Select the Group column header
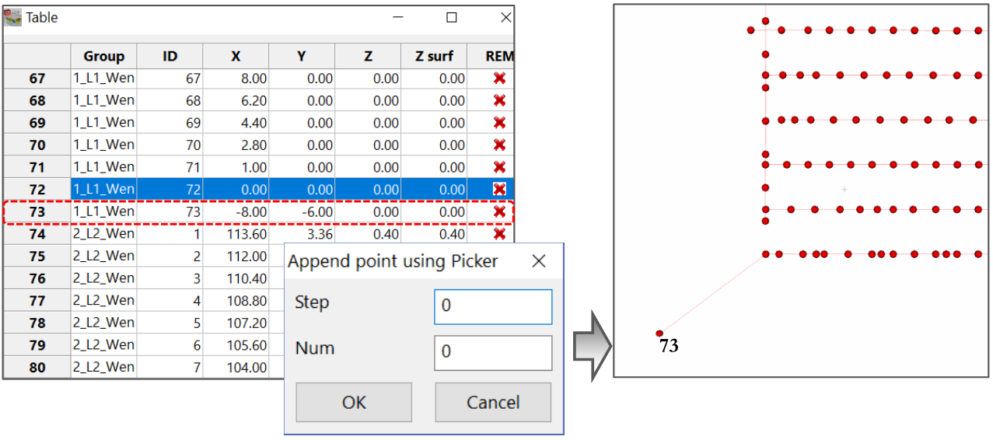Image resolution: width=993 pixels, height=440 pixels. (x=103, y=56)
